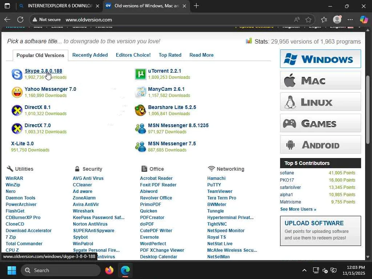This screenshot has width=372, height=279.
Task: Switch to INTERNETEXPLORER 6 DOWNLOAD browser tab
Action: (x=59, y=6)
